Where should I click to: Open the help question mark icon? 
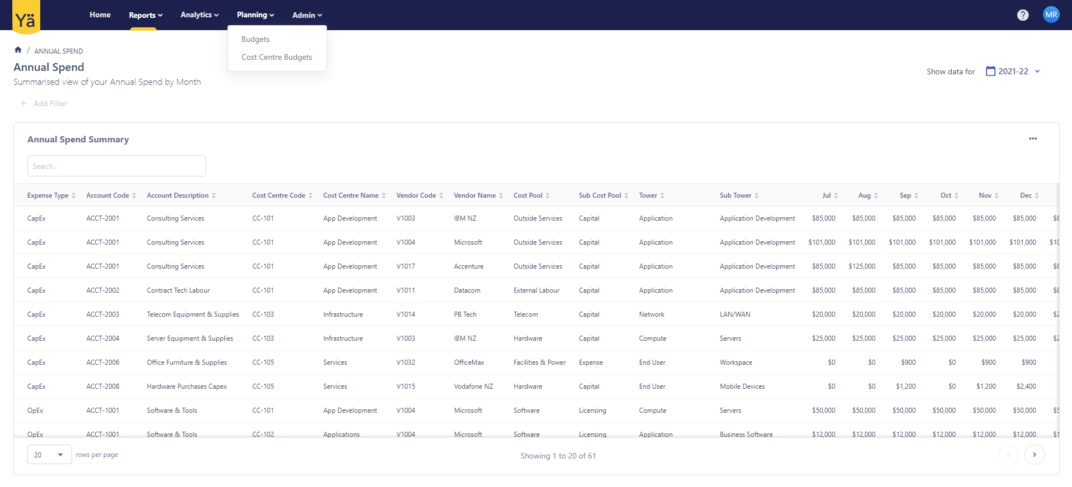point(1022,15)
